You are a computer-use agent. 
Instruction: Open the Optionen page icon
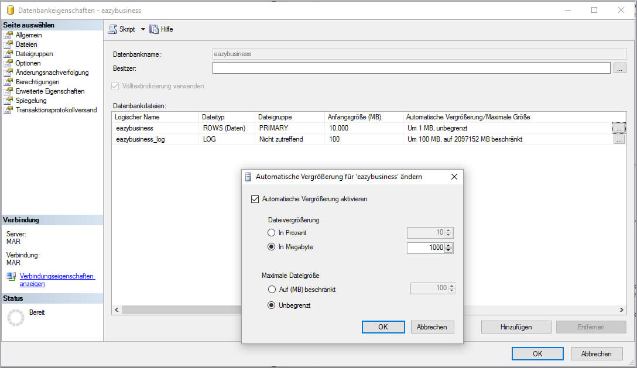pyautogui.click(x=8, y=63)
